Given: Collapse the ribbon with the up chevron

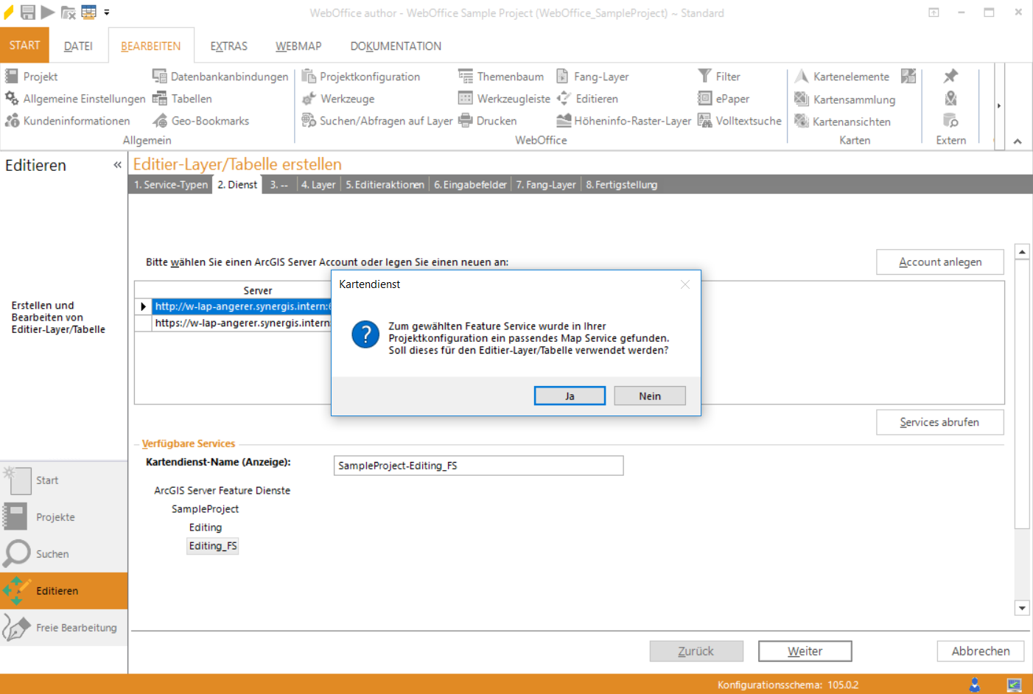Looking at the screenshot, I should (1018, 141).
